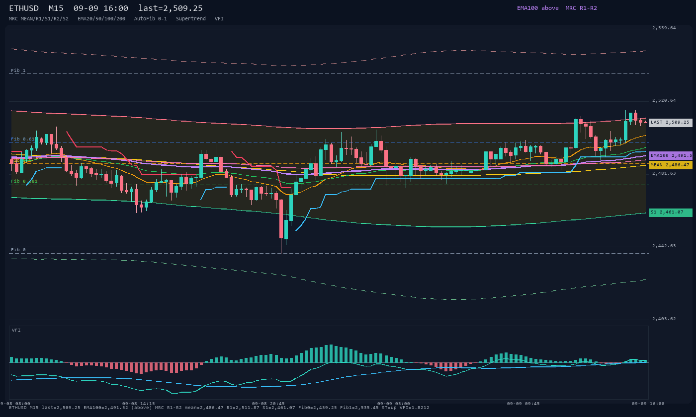The width and height of the screenshot is (696, 417).
Task: Select the VFI label inside the lower panel
Action: click(x=16, y=330)
